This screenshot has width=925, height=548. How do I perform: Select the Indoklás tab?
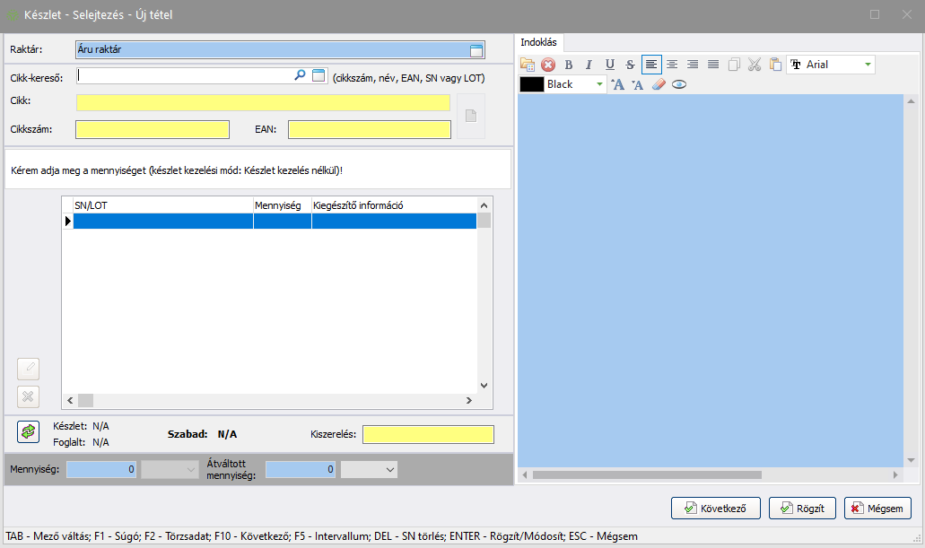tap(538, 42)
